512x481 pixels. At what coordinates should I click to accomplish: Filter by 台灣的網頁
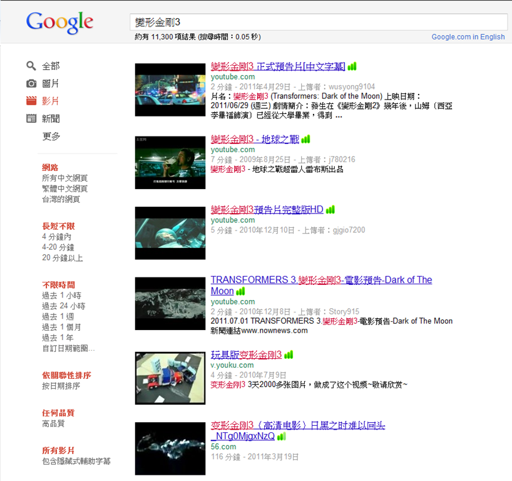(61, 199)
